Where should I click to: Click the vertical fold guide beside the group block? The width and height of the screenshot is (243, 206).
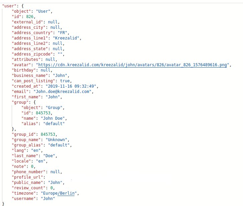[x=12, y=116]
